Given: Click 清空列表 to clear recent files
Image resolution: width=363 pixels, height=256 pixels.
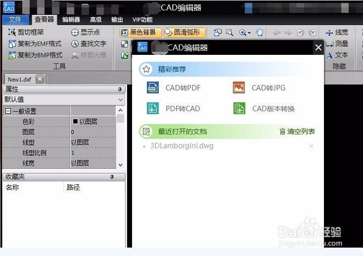Looking at the screenshot, I should [x=297, y=131].
